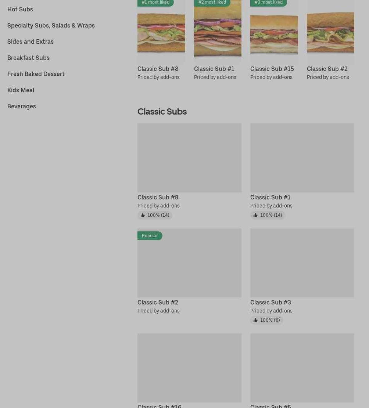369x408 pixels.
Task: Select Sides and Extras category
Action: pos(31,41)
